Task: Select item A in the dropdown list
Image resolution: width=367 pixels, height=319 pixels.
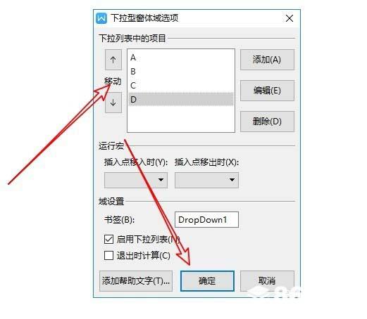Action: click(181, 58)
